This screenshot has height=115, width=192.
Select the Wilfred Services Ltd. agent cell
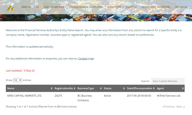169,96
